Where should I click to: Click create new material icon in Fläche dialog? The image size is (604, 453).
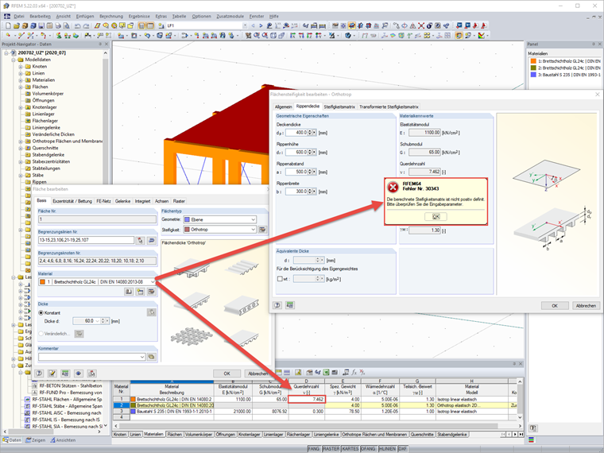[x=140, y=292]
